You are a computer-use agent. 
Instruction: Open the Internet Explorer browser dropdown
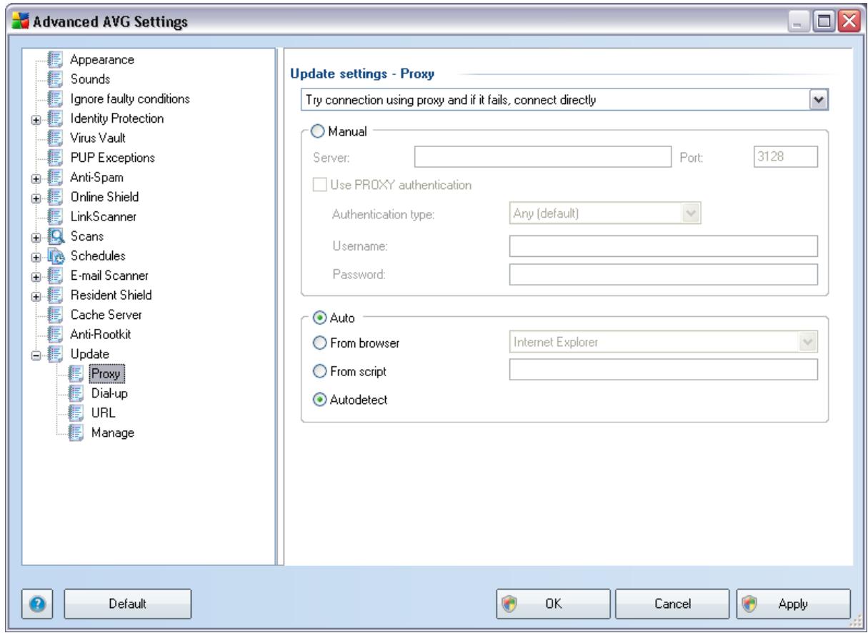click(x=809, y=343)
